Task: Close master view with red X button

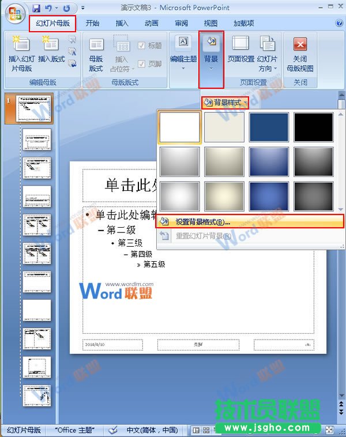Action: click(x=300, y=55)
